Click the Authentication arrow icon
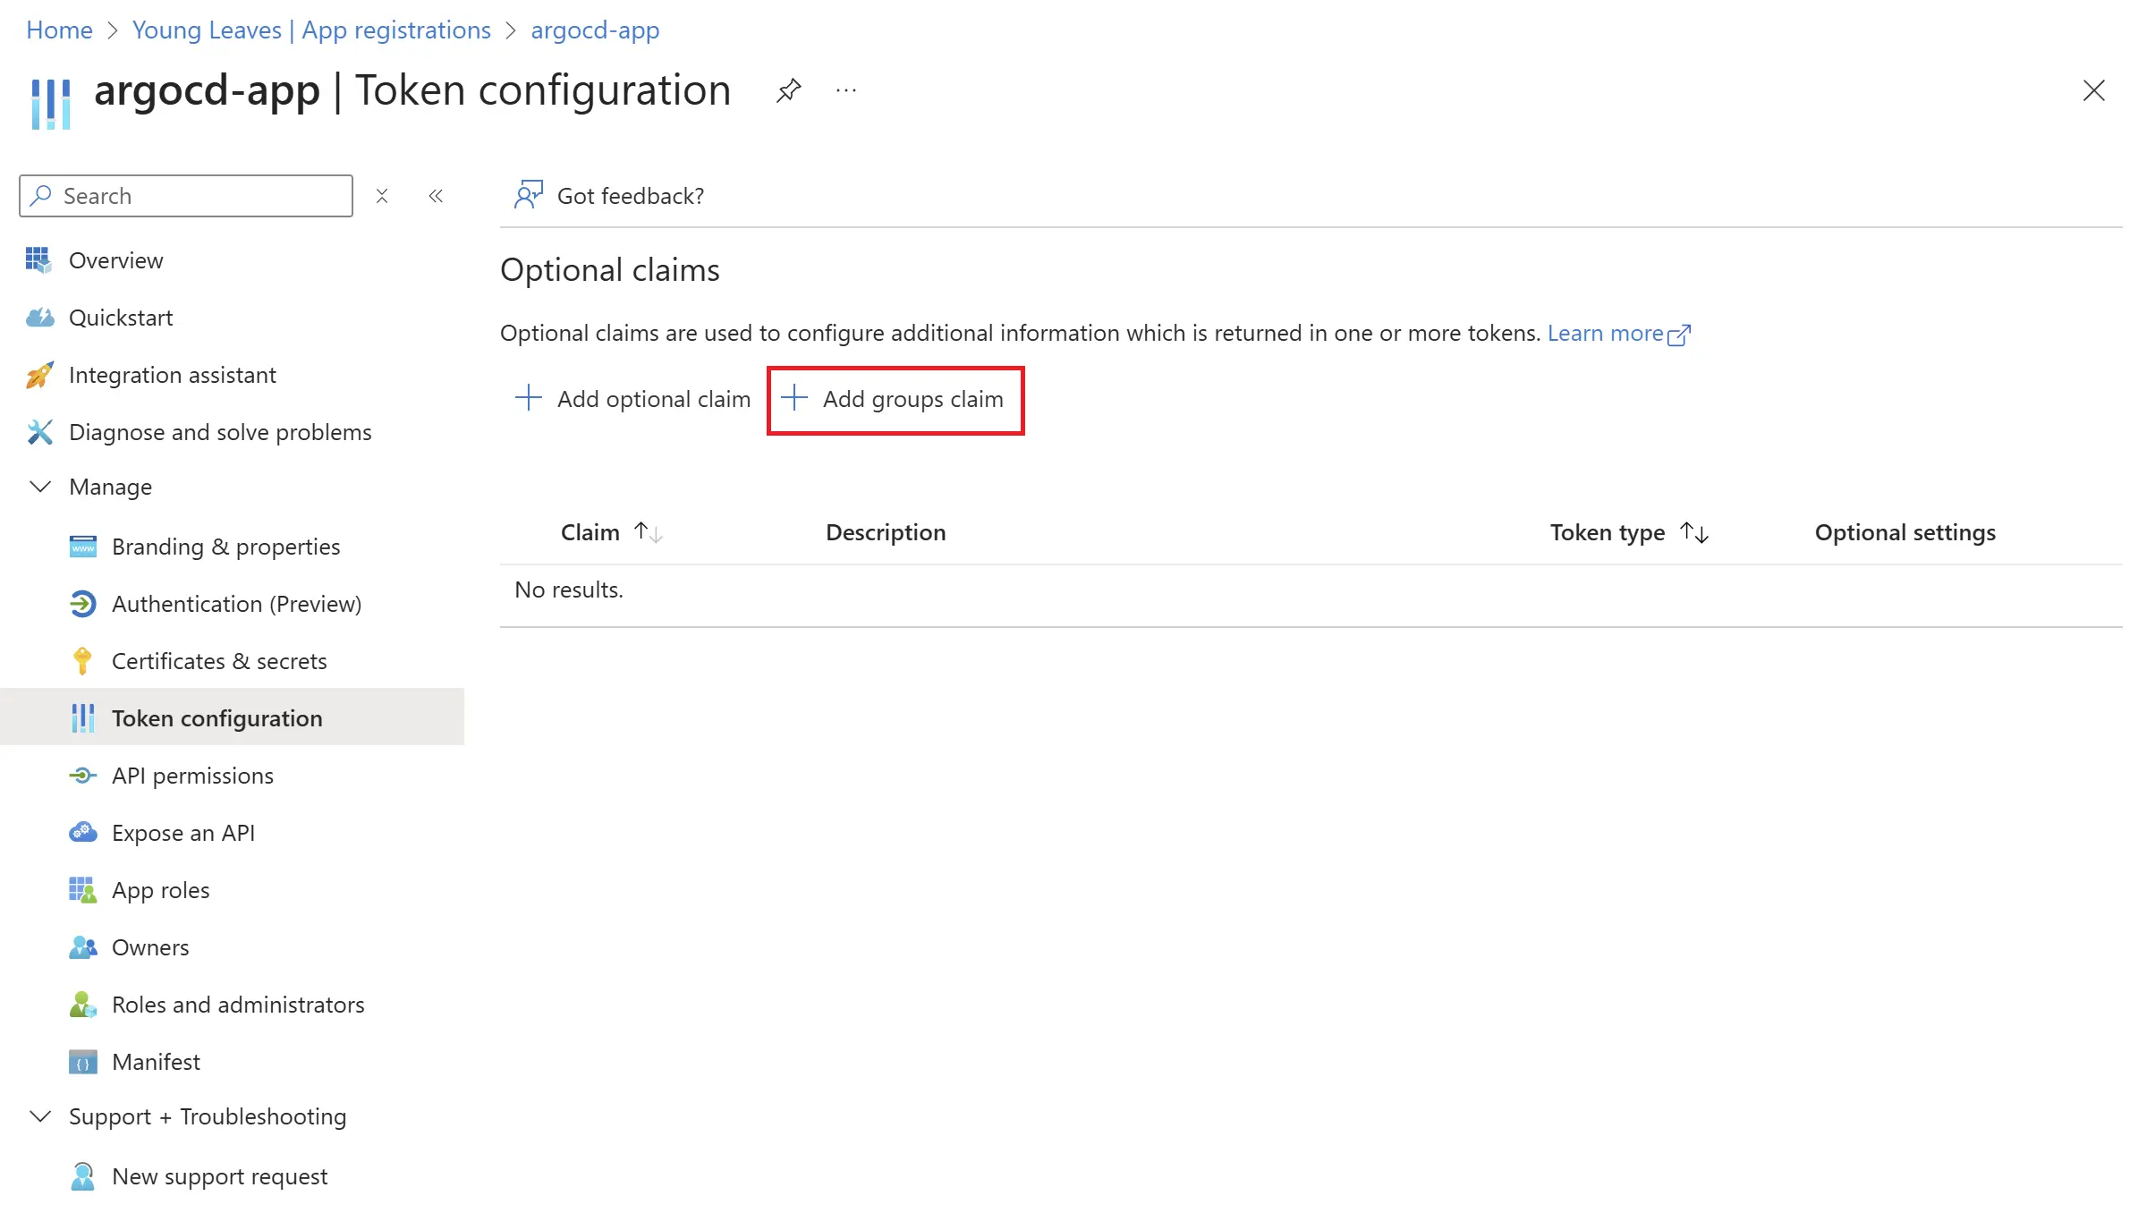2138x1230 pixels. [82, 604]
